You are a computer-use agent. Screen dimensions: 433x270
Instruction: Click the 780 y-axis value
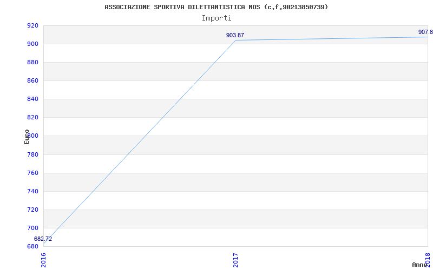pos(32,154)
